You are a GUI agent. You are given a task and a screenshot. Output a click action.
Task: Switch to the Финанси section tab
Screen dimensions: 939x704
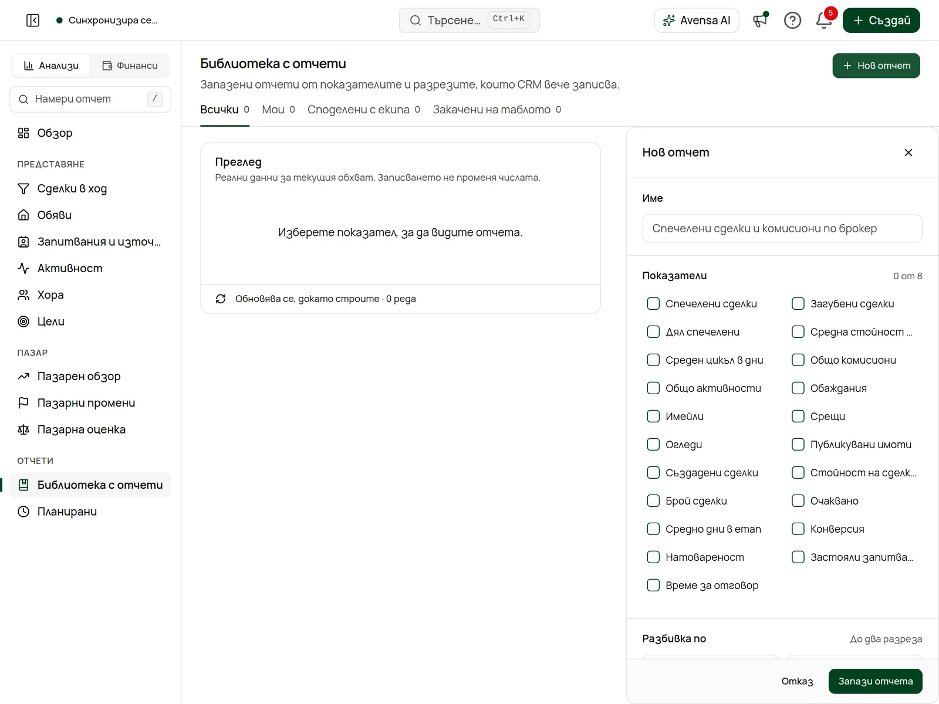tap(130, 66)
